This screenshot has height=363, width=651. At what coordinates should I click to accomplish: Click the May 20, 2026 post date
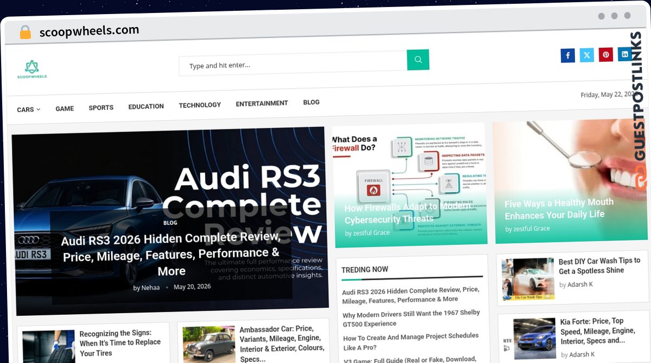click(x=193, y=287)
